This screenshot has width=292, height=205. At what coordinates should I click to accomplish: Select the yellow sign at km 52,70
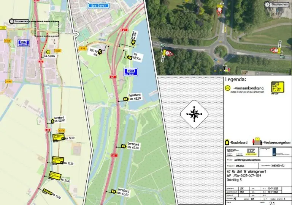pyautogui.click(x=59, y=137)
